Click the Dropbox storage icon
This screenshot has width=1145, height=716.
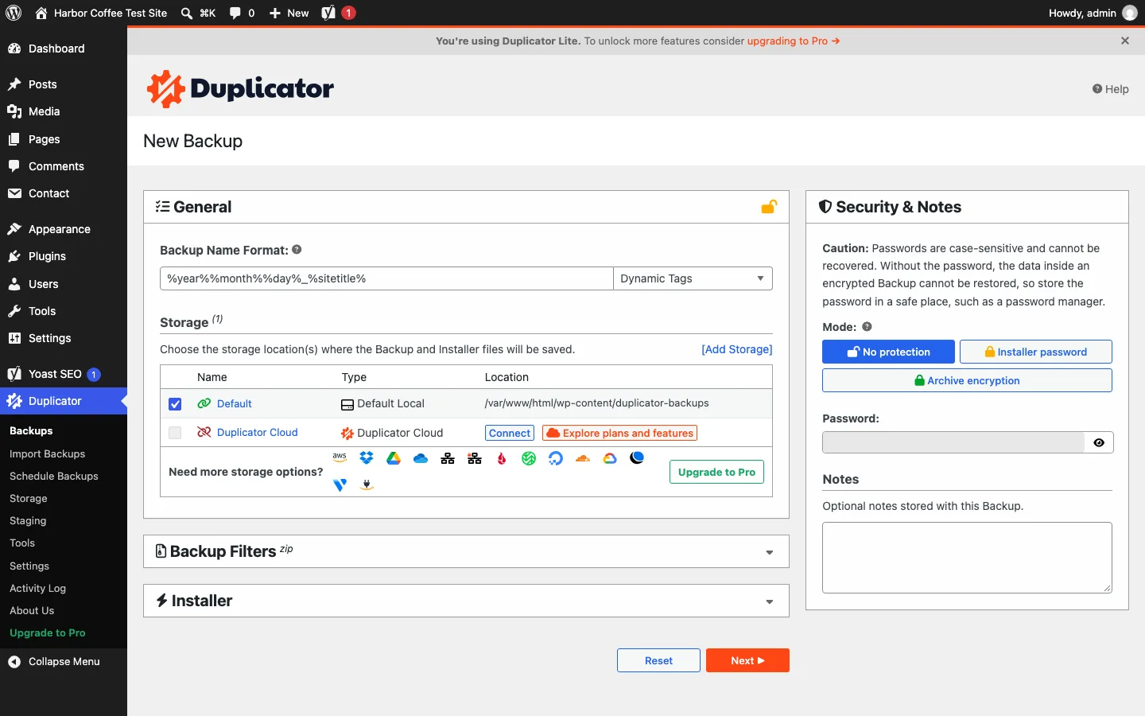[367, 458]
